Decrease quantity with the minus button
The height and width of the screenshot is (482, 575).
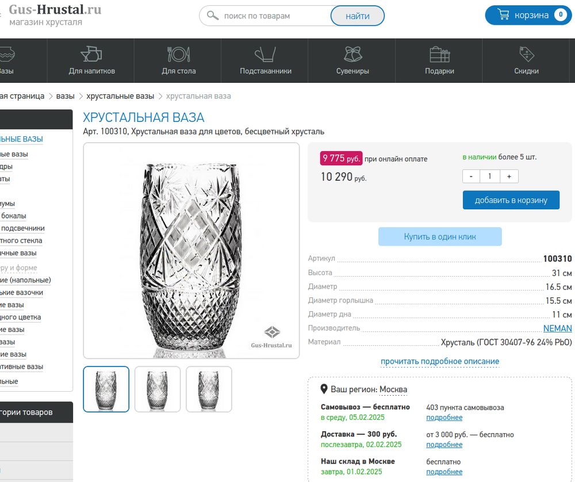(471, 176)
